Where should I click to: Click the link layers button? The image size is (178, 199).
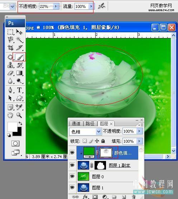75,197
